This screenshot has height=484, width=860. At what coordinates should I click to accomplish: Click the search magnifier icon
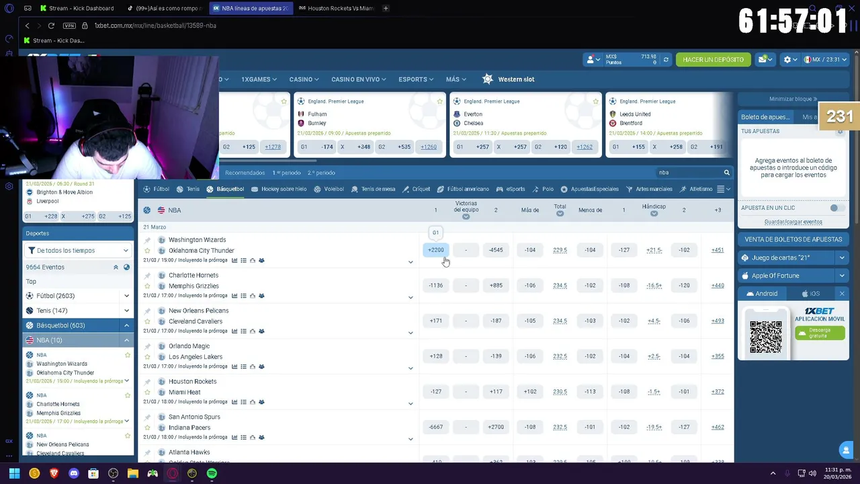[726, 173]
